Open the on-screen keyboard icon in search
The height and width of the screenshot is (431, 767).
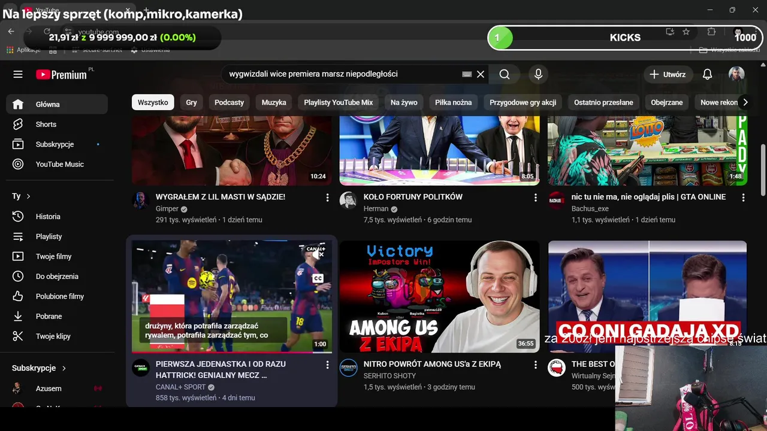pyautogui.click(x=467, y=74)
